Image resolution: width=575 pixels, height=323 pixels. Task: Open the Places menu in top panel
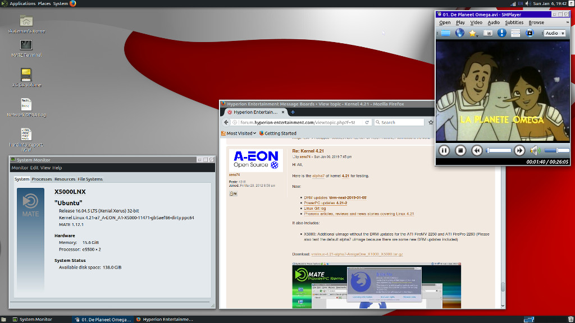coord(44,4)
